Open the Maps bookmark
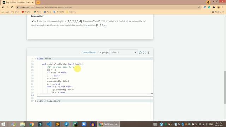 [38, 12]
